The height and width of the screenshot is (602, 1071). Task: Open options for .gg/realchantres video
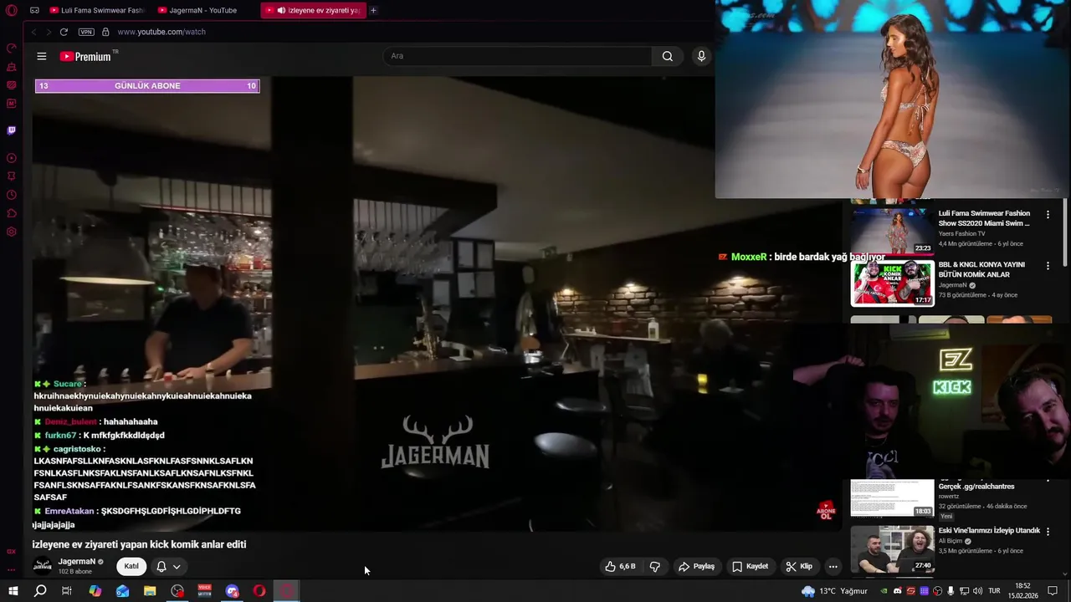1048,482
